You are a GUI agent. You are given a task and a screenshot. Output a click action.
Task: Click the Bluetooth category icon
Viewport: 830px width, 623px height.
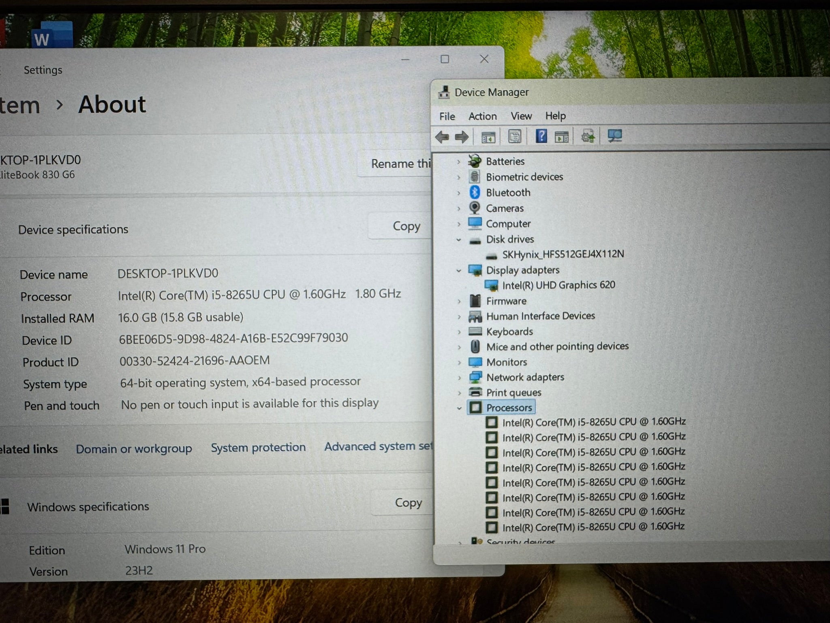point(475,192)
